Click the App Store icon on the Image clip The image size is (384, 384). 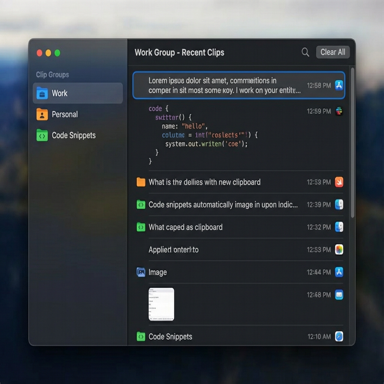click(x=339, y=272)
